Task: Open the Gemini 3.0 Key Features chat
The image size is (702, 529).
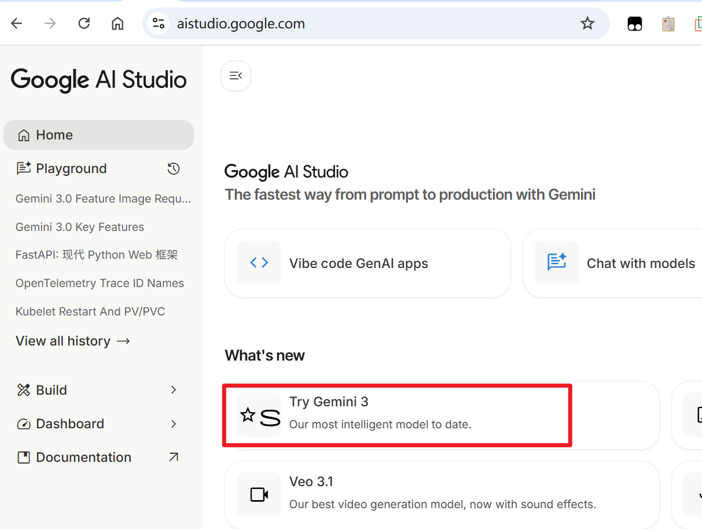Action: coord(80,227)
